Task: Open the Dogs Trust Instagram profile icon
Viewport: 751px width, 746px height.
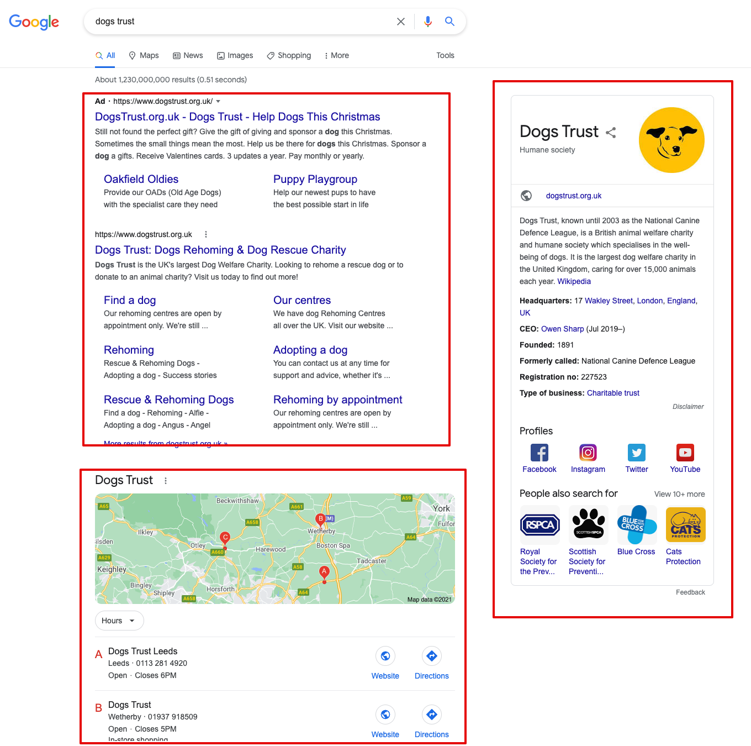Action: click(588, 452)
